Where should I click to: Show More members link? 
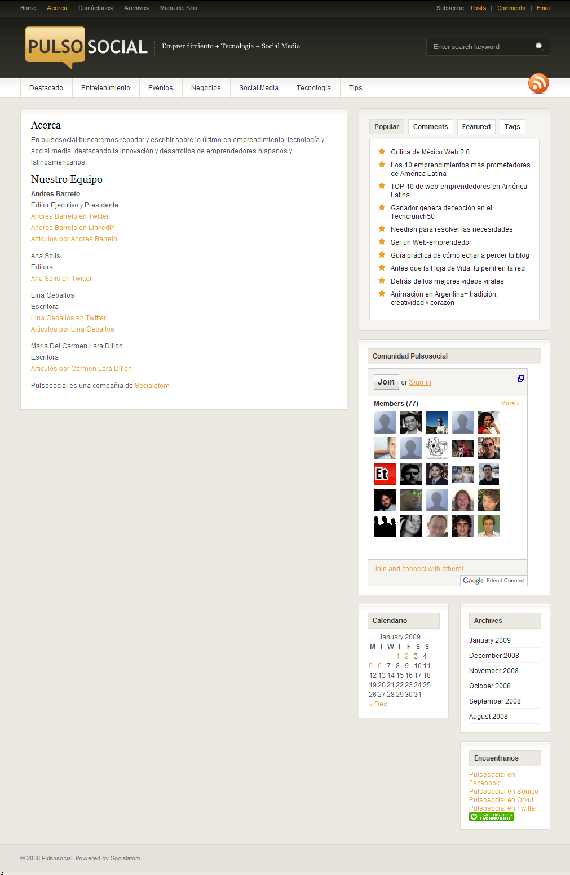pos(510,404)
